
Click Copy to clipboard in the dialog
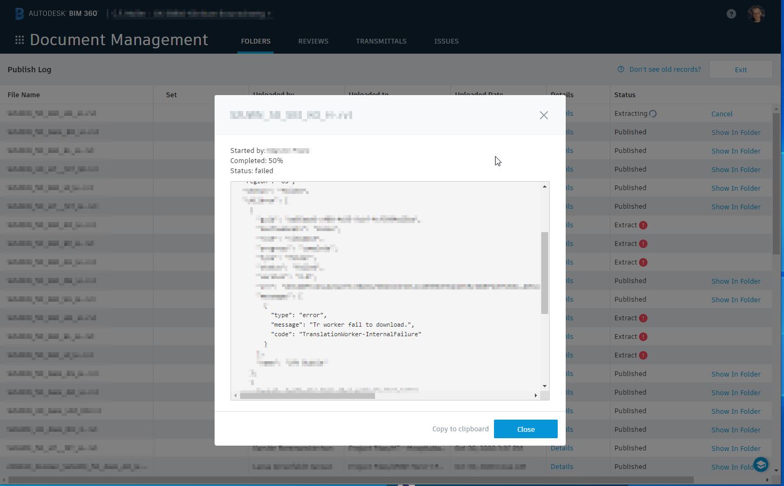(460, 429)
